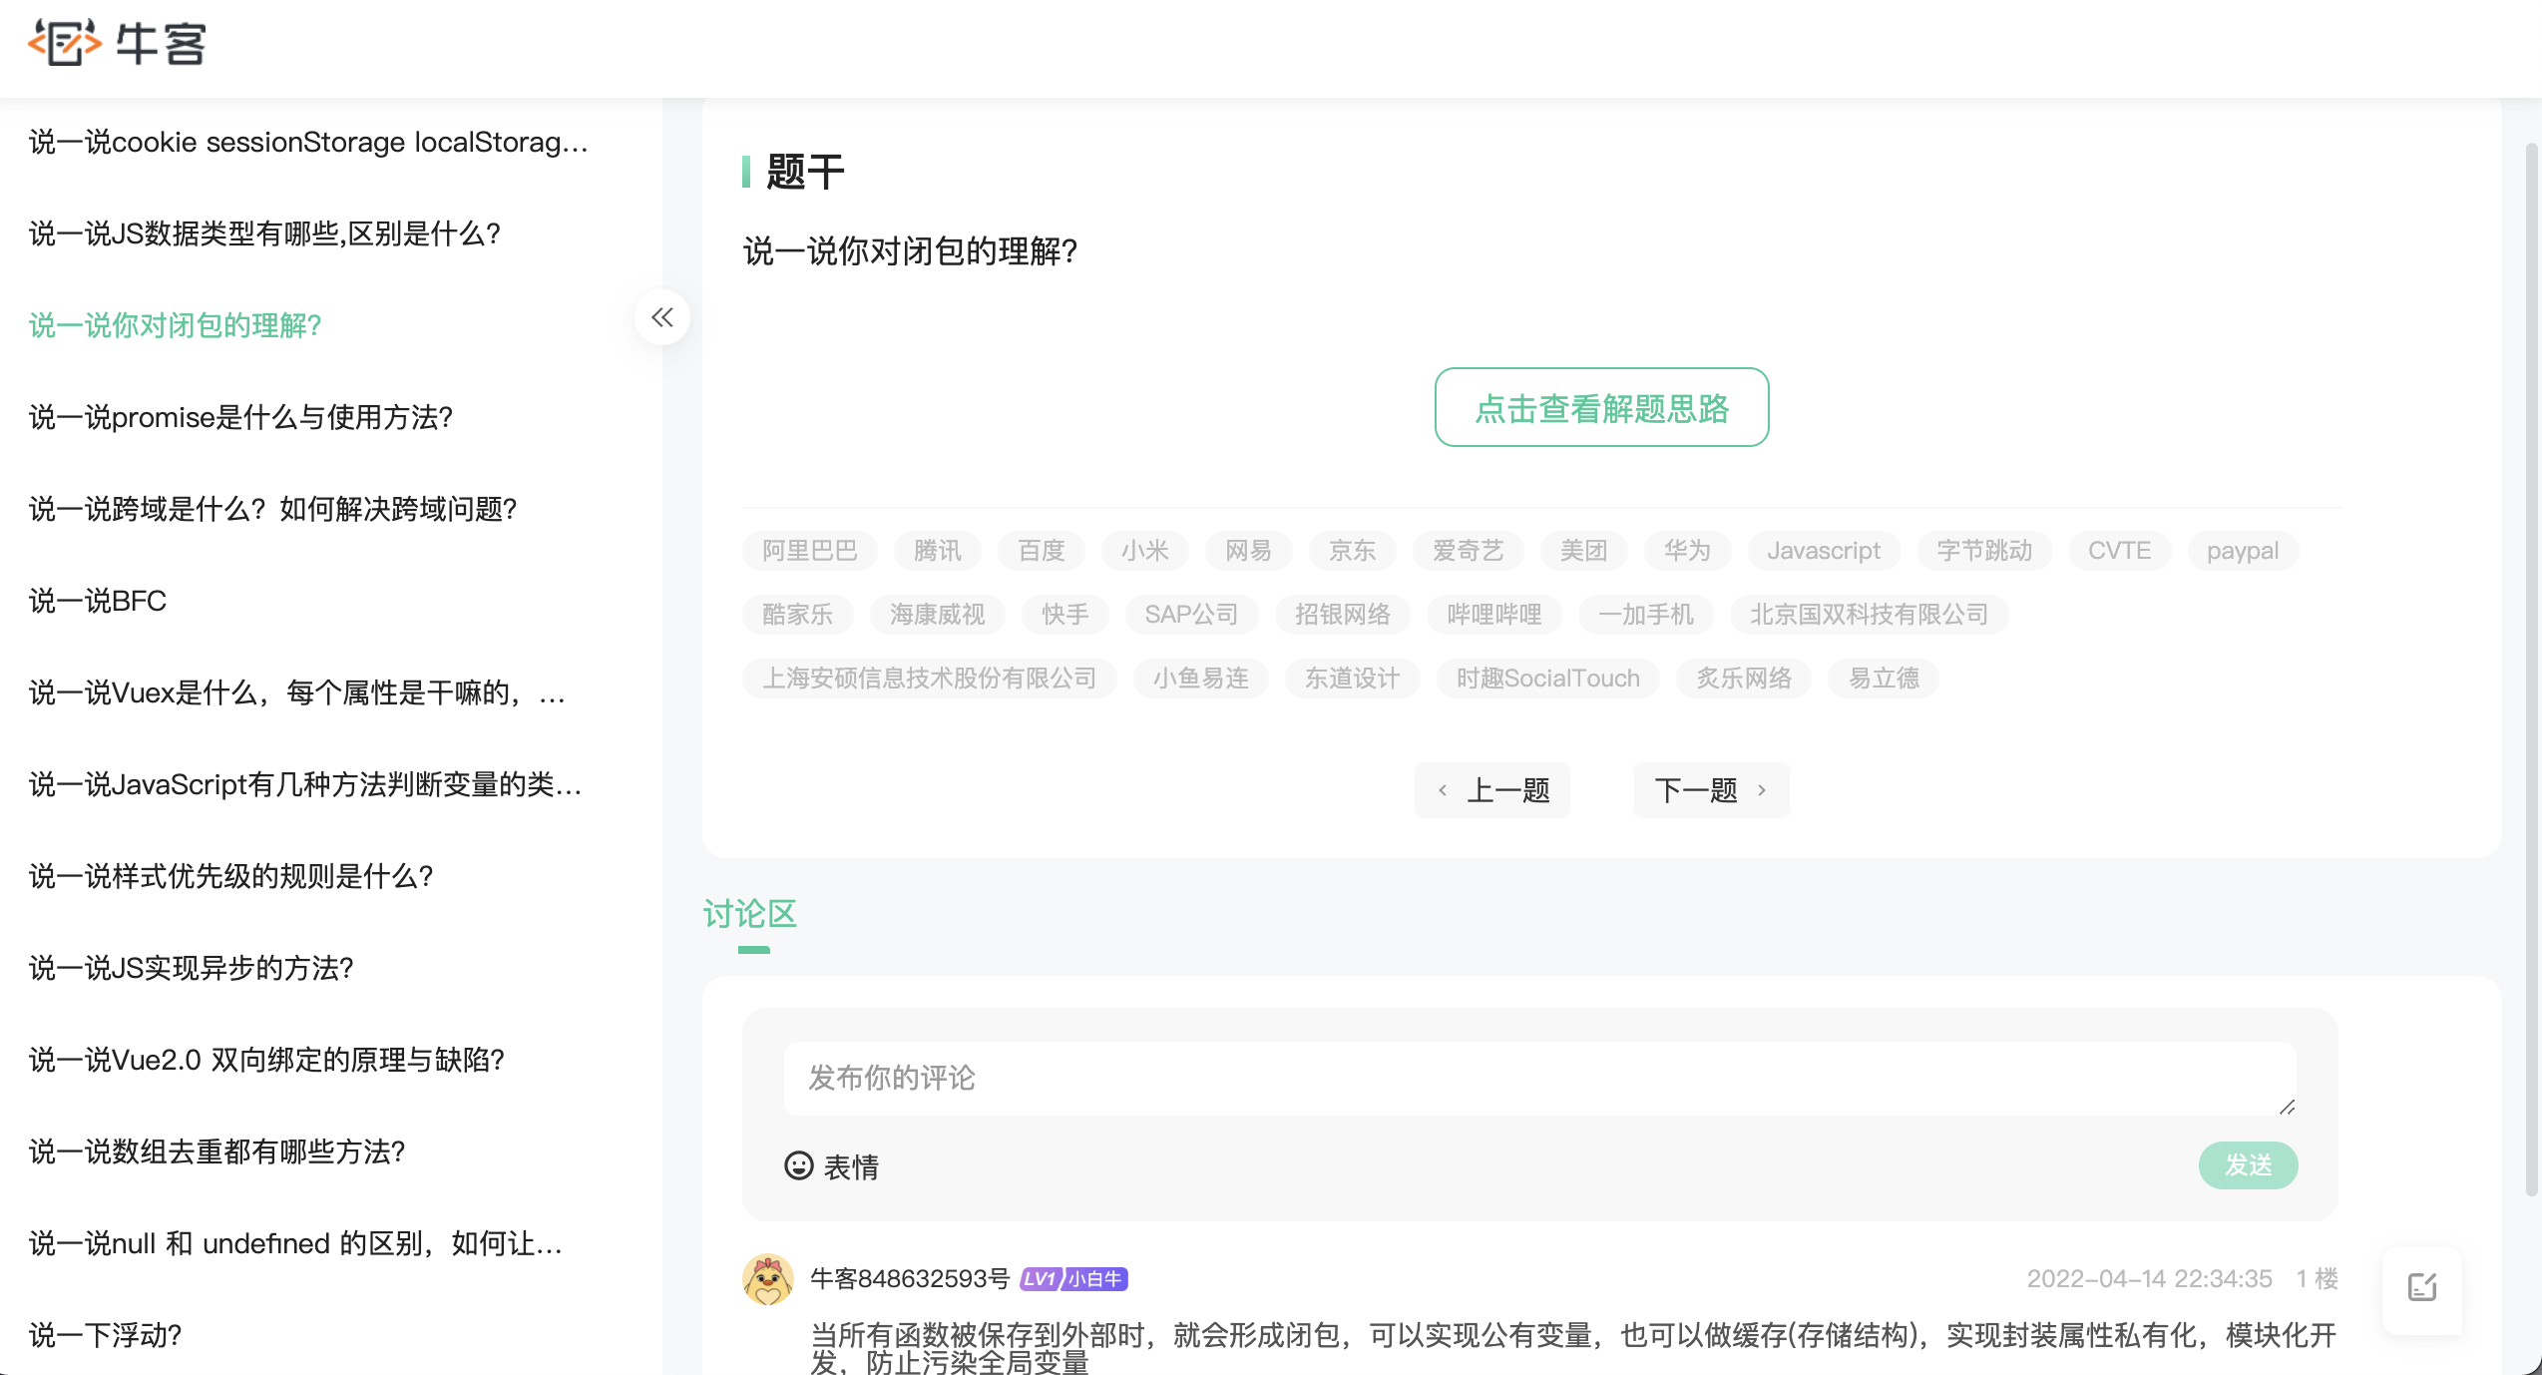Screen dimensions: 2542x1375
Task: Click the resize handle of the comment box
Action: (x=2287, y=1107)
